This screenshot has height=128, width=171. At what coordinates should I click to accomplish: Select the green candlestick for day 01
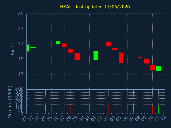tap(96, 55)
